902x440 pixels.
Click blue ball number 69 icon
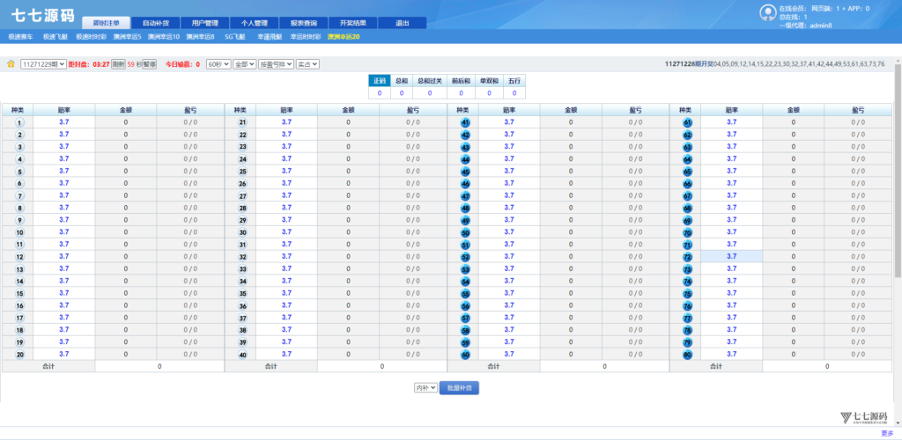(687, 220)
